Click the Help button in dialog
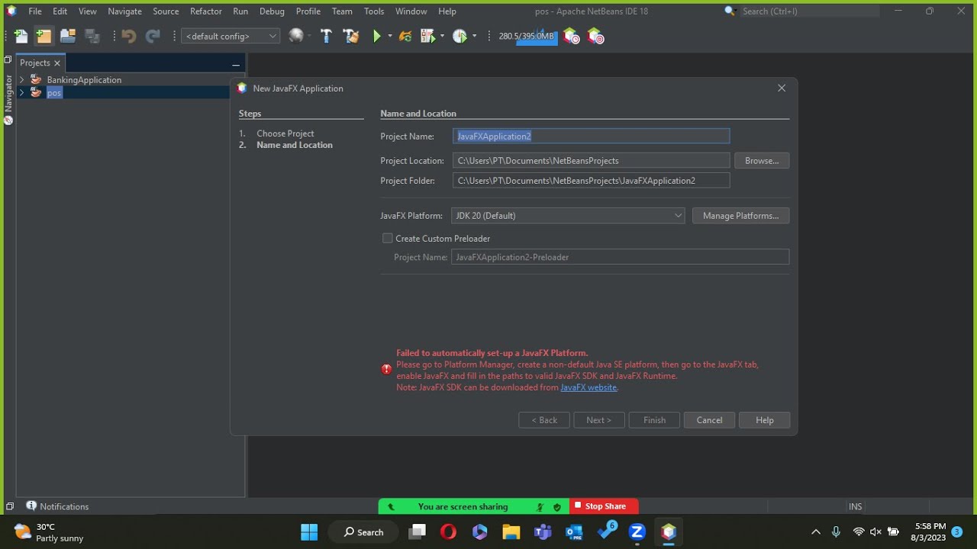Viewport: 977px width, 549px height. coord(764,420)
